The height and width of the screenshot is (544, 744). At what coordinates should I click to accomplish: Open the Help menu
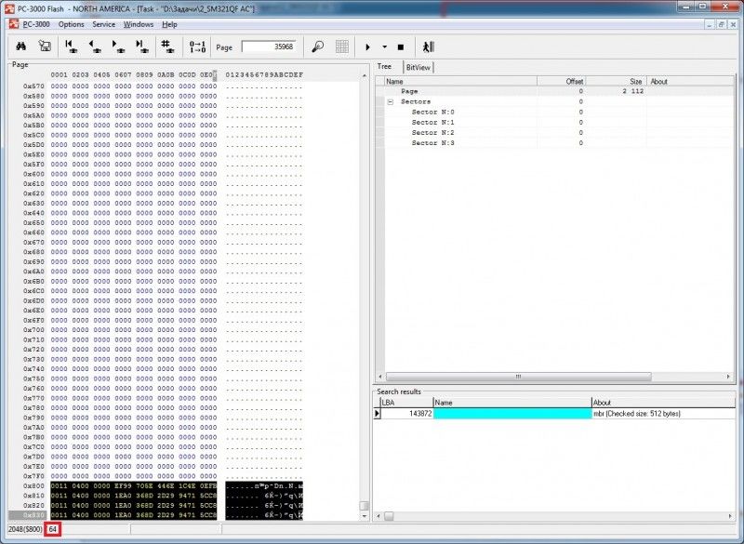[169, 24]
